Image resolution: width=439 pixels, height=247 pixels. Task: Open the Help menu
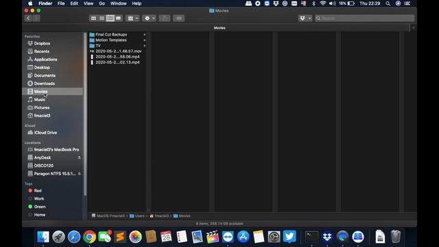(x=137, y=3)
